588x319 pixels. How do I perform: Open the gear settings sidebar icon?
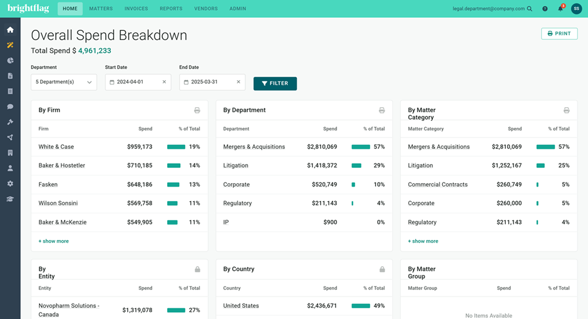point(10,184)
